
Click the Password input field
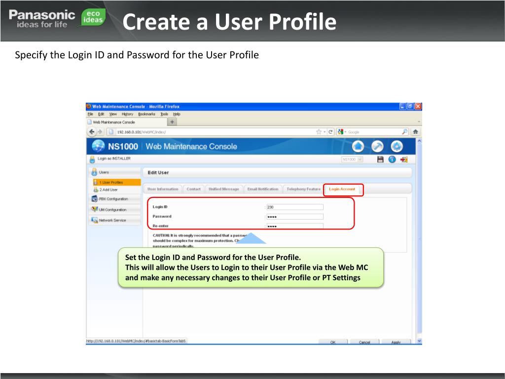295,217
